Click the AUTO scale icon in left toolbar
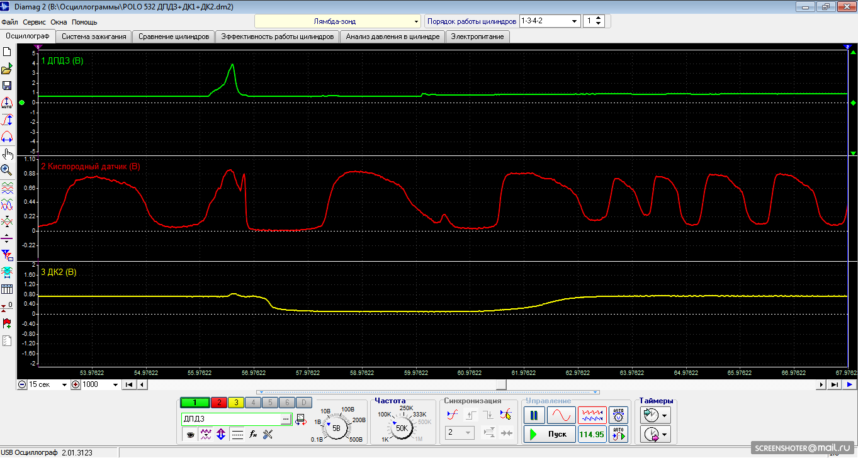Viewport: 858px width, 458px height. click(x=7, y=103)
